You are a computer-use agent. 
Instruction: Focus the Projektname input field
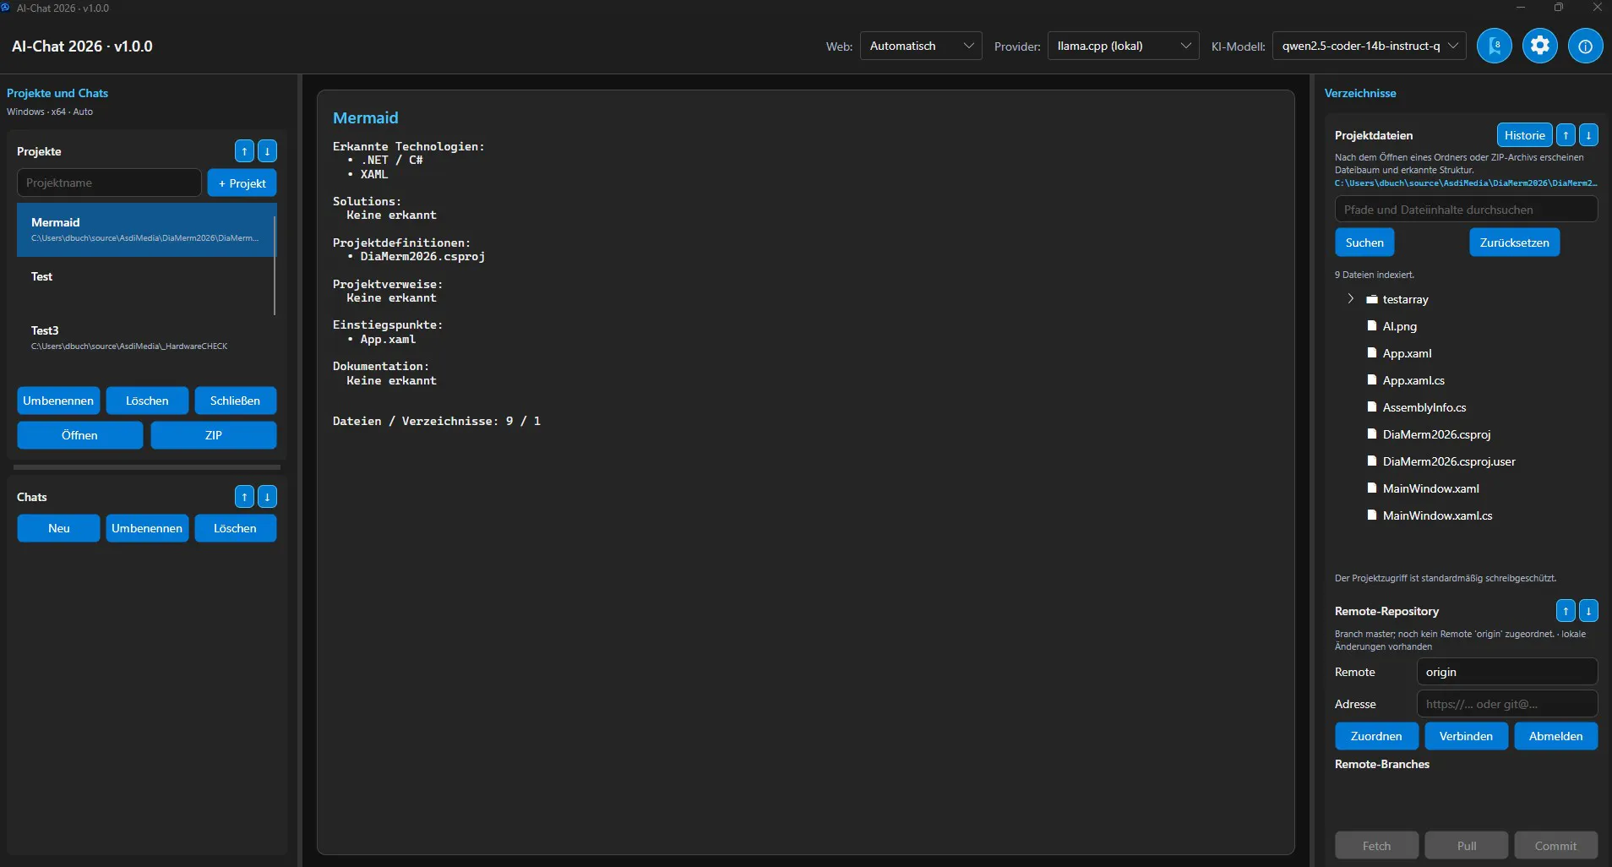(109, 183)
